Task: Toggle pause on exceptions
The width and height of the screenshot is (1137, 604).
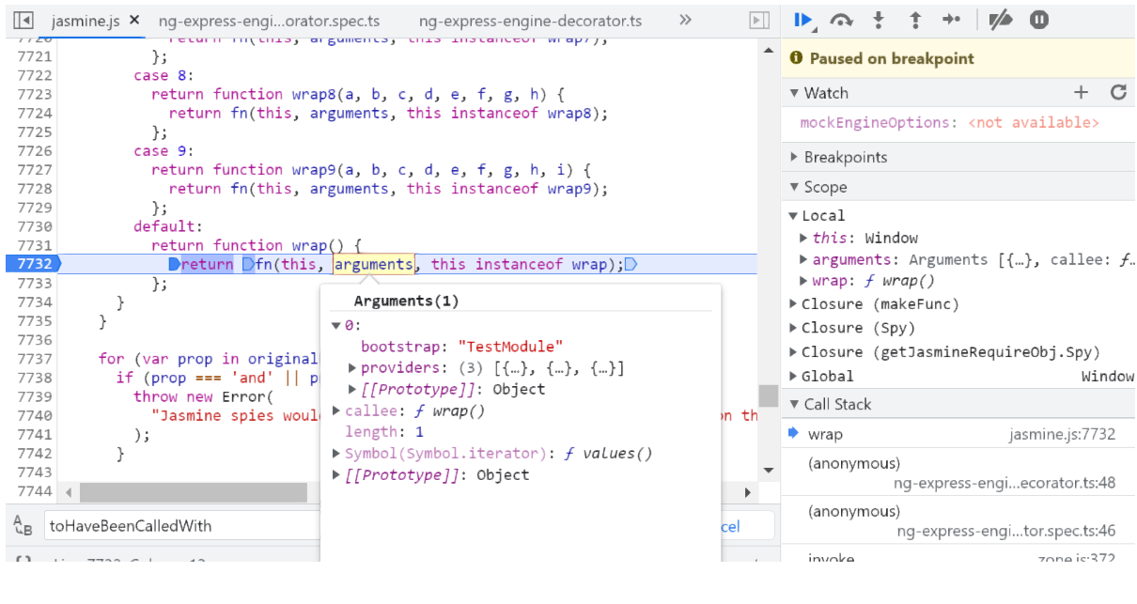Action: 1039,20
